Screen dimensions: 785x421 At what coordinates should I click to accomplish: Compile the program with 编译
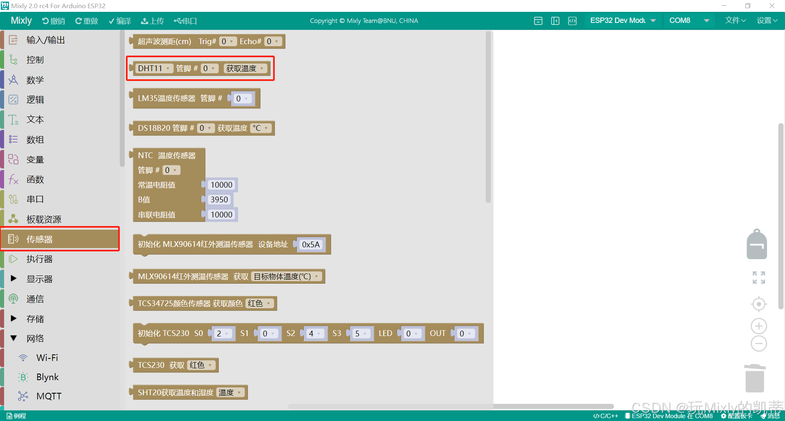[x=119, y=20]
